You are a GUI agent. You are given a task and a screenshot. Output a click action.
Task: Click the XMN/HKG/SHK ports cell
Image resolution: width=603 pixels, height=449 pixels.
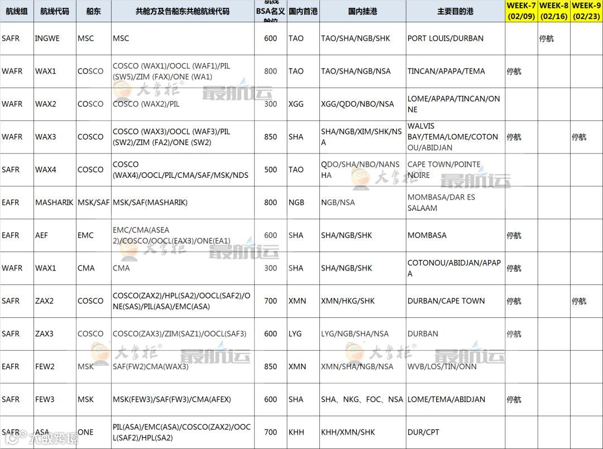[363, 301]
